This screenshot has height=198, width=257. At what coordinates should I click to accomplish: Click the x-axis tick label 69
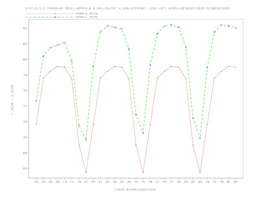pos(200,182)
